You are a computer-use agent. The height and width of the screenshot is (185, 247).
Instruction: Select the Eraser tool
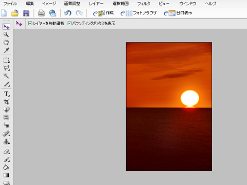(x=7, y=152)
